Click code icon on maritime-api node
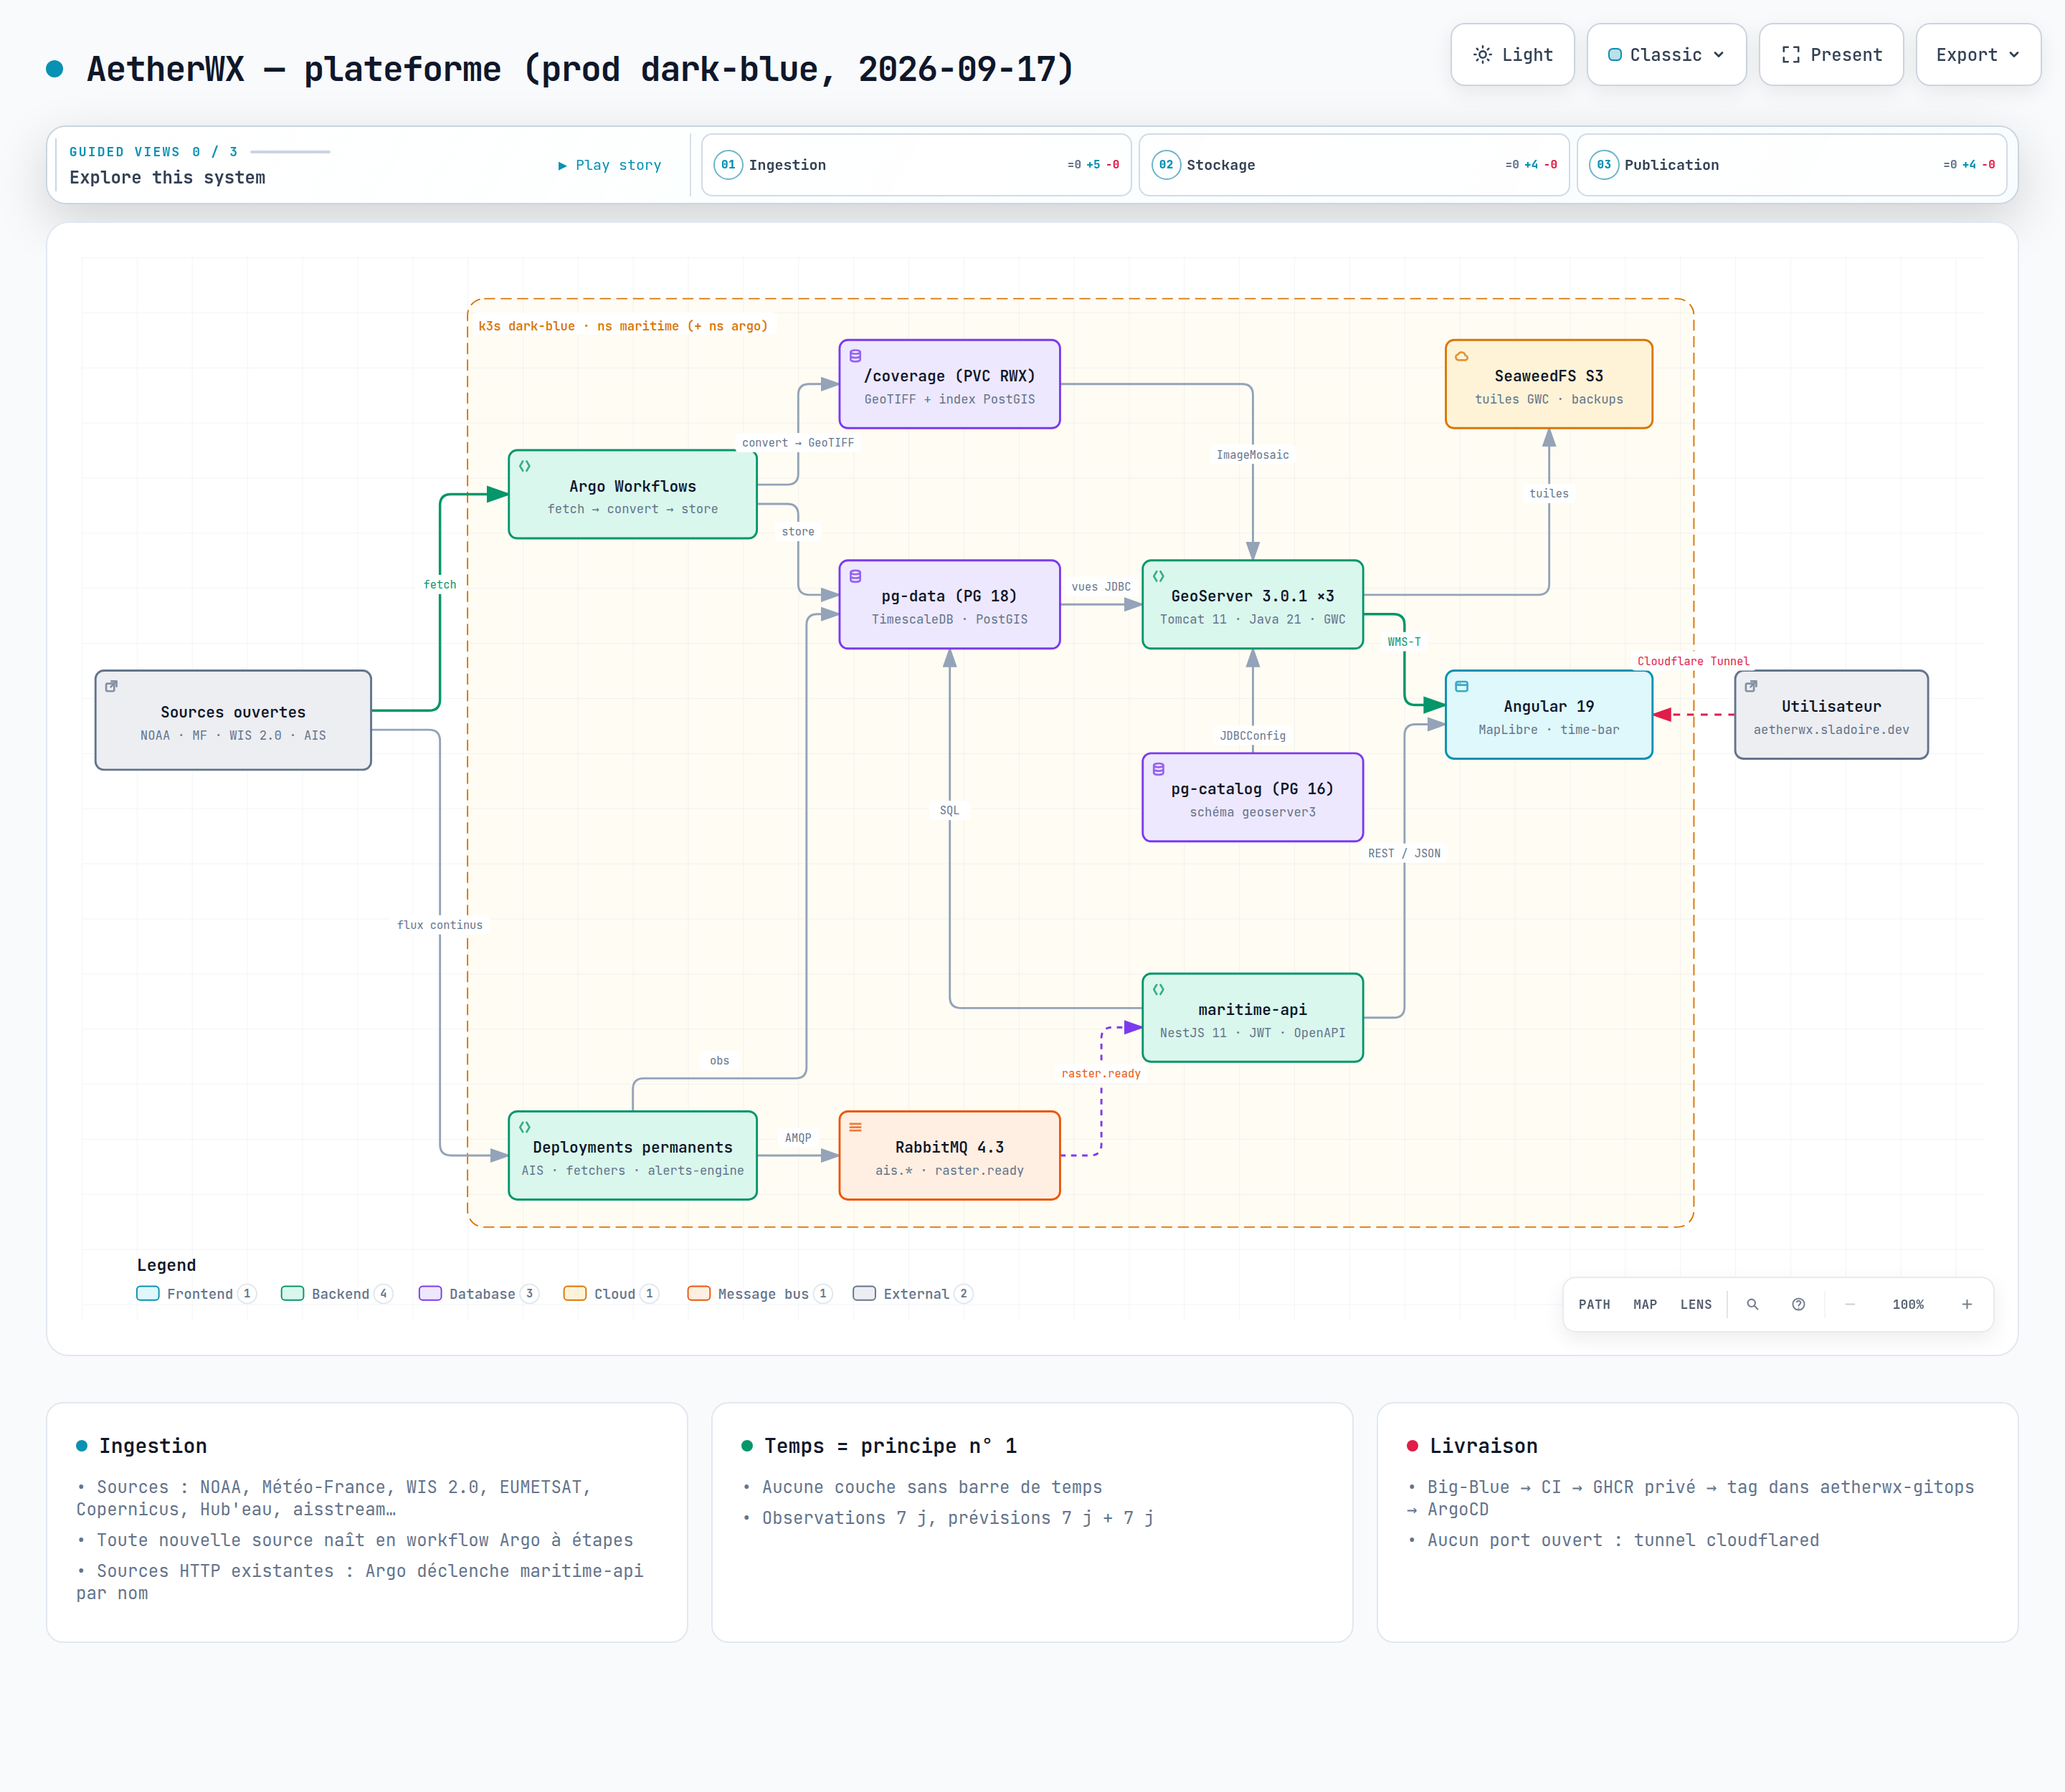The height and width of the screenshot is (1792, 2065). 1159,989
